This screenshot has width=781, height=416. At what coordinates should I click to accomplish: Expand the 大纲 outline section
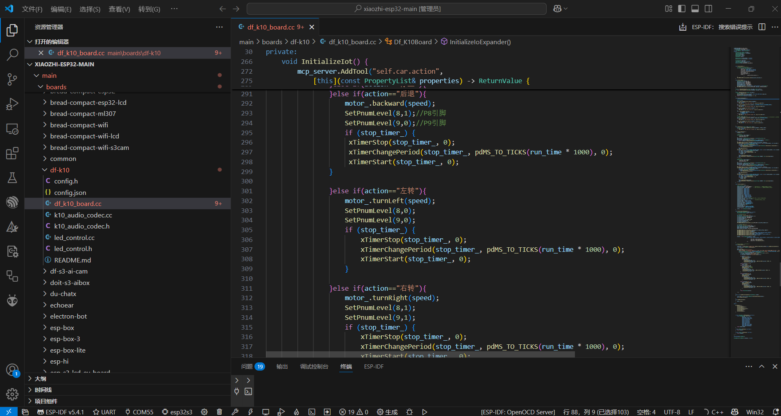41,379
